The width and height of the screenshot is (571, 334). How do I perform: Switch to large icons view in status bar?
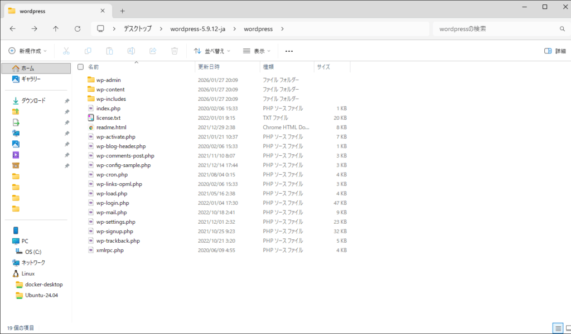[x=566, y=328]
